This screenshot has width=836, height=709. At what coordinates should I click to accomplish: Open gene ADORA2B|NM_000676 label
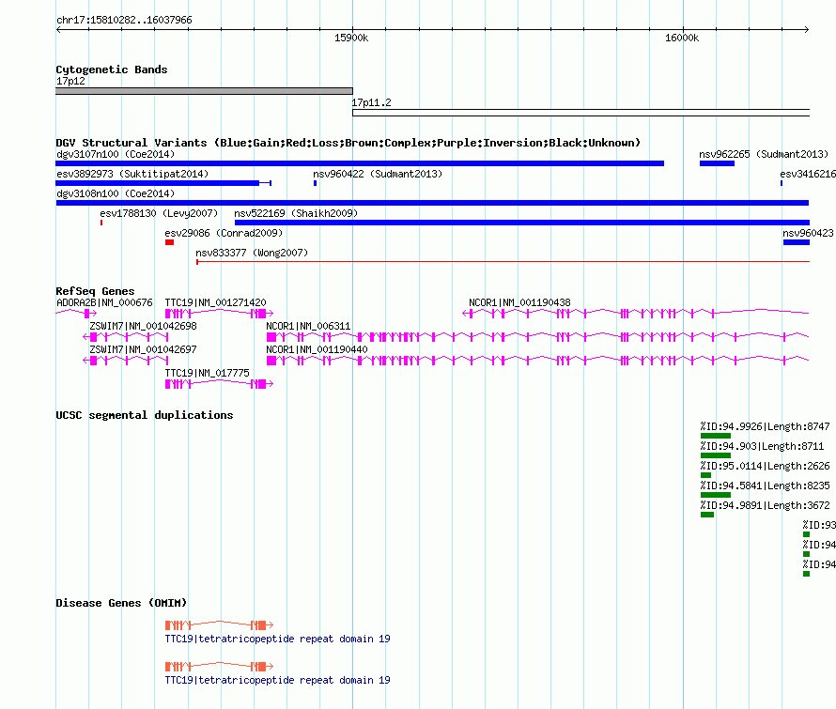(x=104, y=302)
